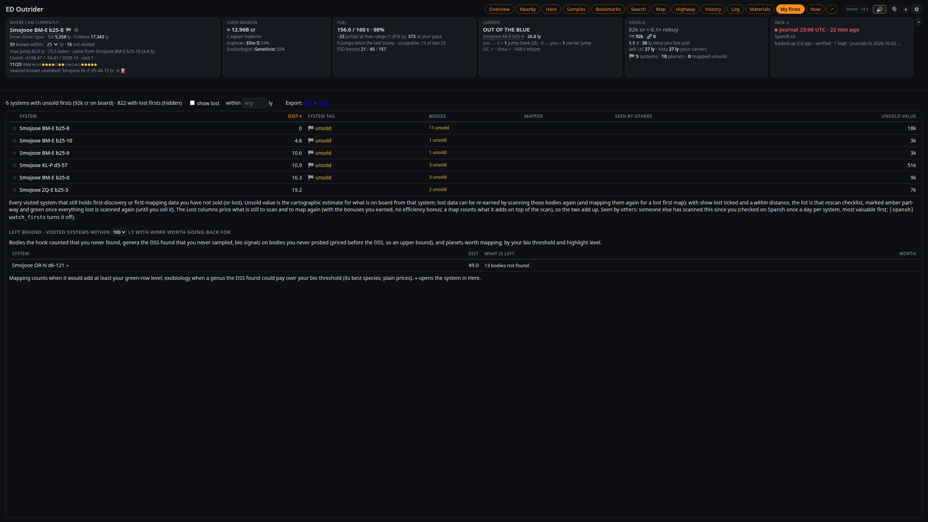928x522 pixels.
Task: Select the Bookmarks tab
Action: point(608,9)
